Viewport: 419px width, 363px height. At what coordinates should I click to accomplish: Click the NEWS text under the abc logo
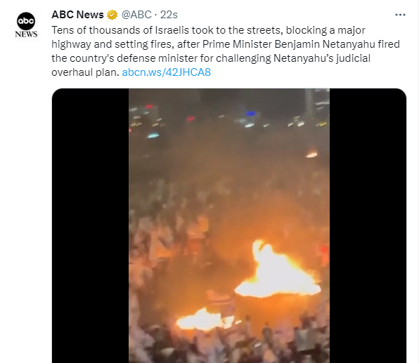click(x=26, y=34)
